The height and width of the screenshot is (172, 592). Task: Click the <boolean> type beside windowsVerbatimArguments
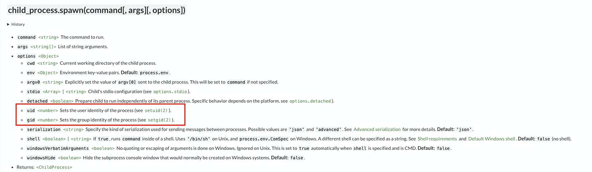click(x=103, y=148)
